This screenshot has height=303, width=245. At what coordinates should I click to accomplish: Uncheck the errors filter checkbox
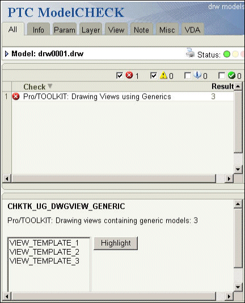120,76
